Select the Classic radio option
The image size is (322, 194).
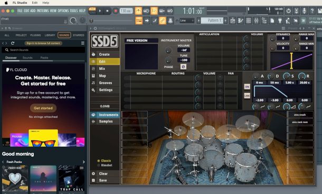(104, 161)
